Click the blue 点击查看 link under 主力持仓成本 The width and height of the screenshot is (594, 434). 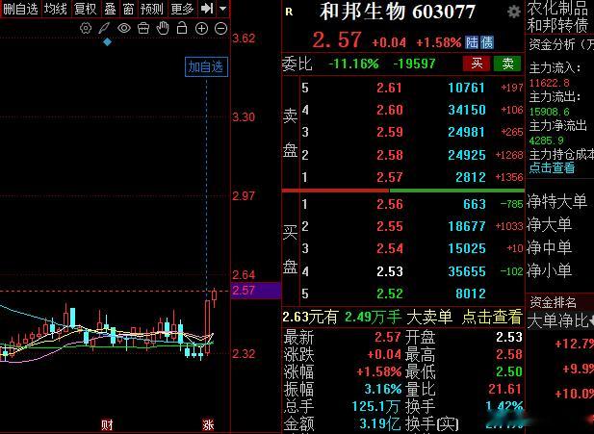coord(552,167)
